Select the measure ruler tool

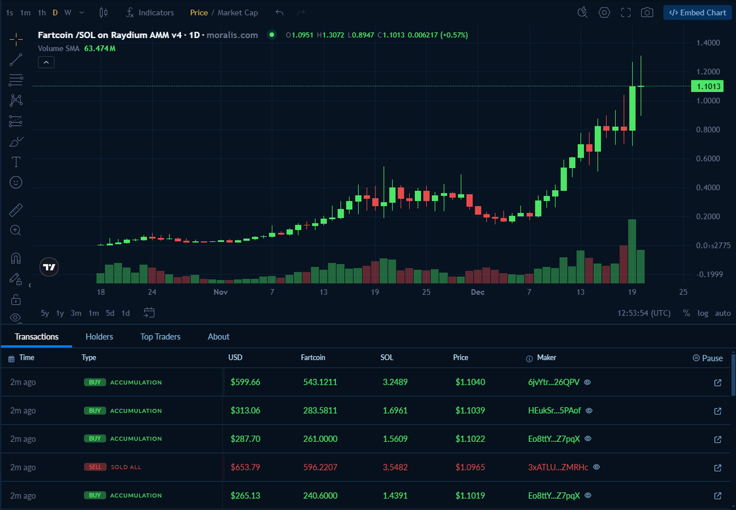pos(15,209)
